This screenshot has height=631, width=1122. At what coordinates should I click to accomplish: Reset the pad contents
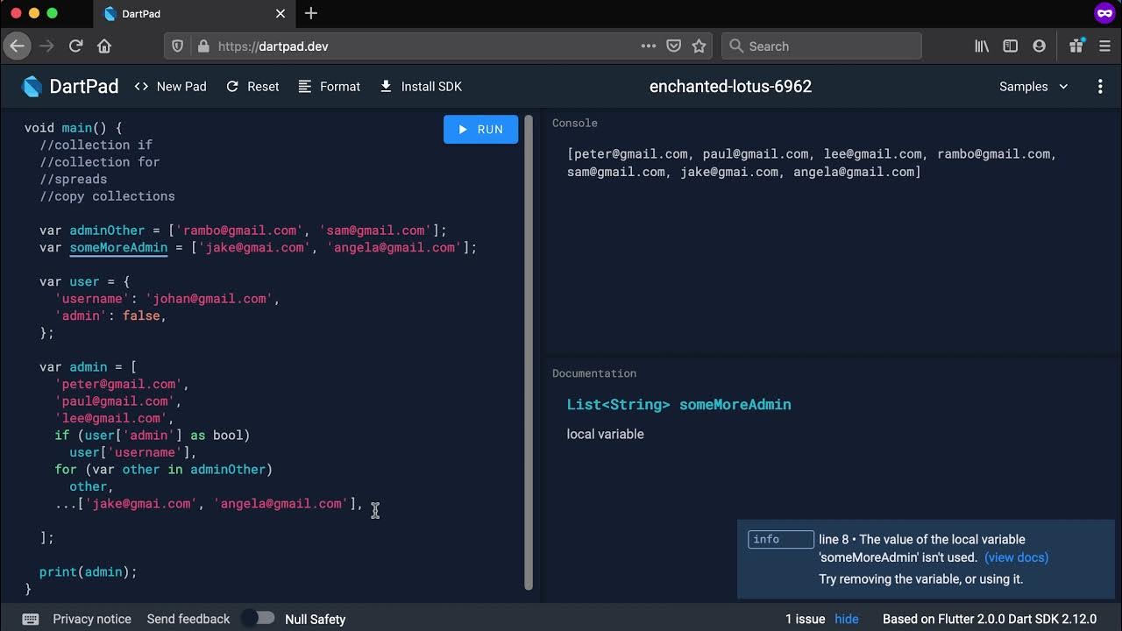click(x=252, y=86)
